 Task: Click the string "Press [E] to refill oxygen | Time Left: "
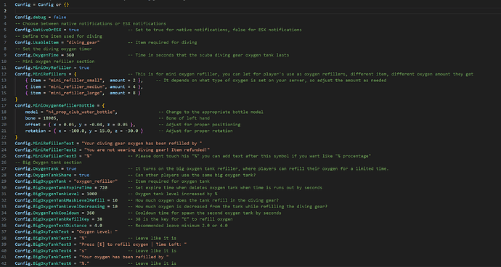click(x=134, y=245)
